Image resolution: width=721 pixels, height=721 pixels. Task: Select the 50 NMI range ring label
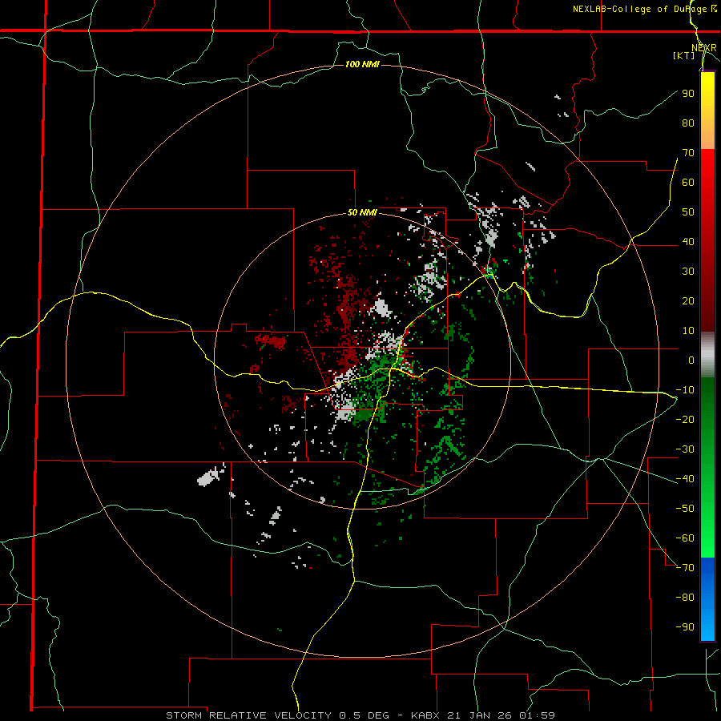click(362, 212)
